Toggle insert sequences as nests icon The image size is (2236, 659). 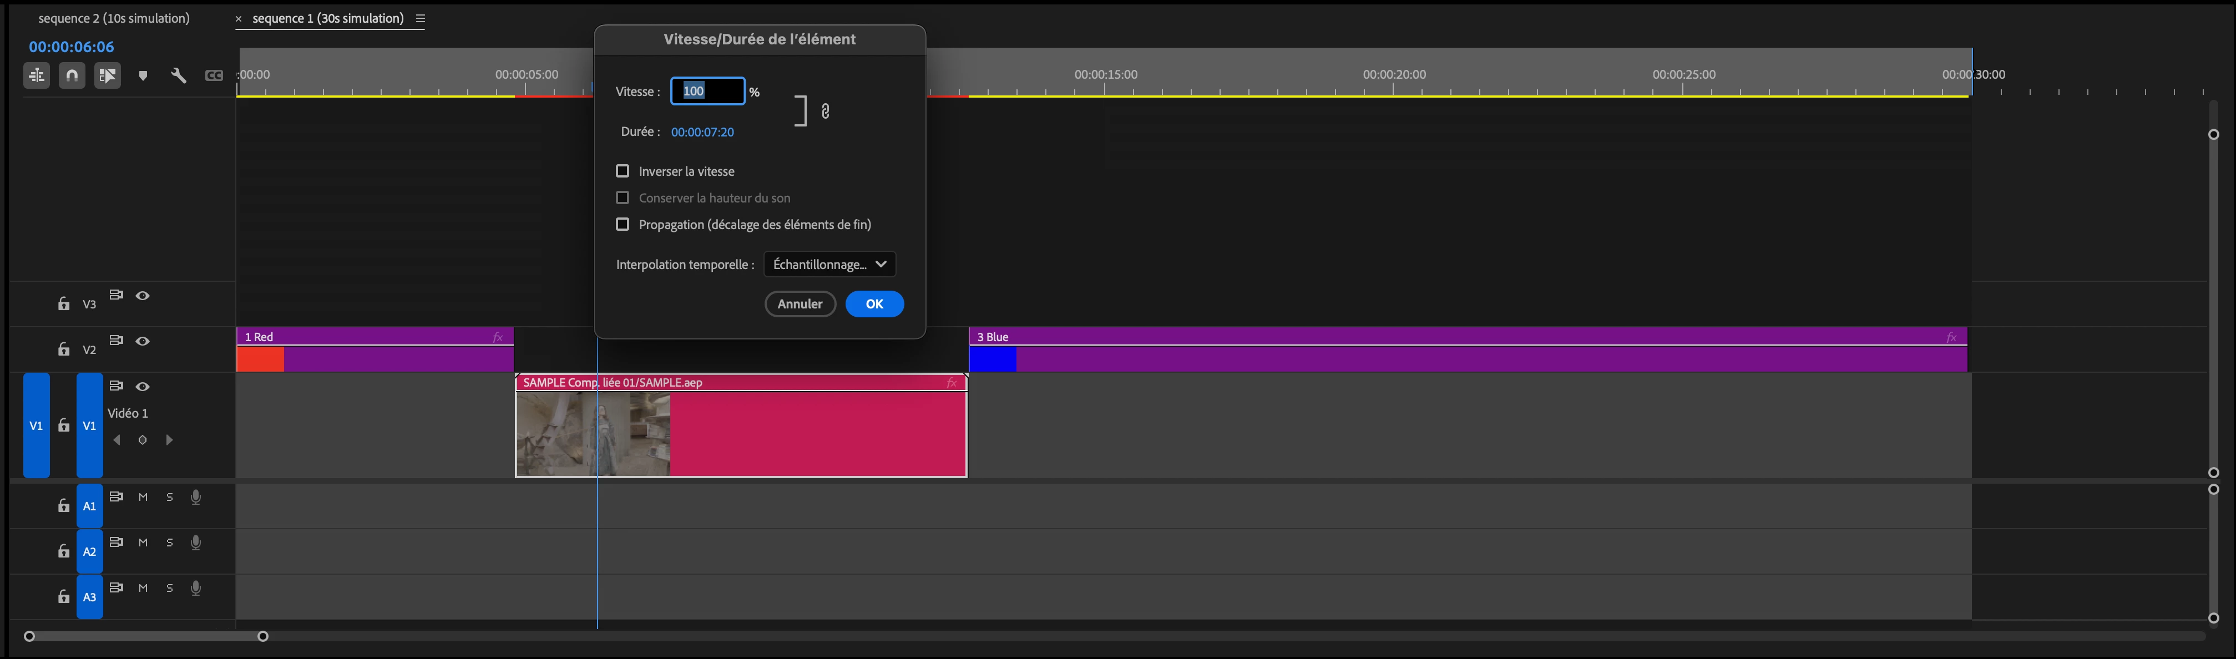click(x=37, y=75)
